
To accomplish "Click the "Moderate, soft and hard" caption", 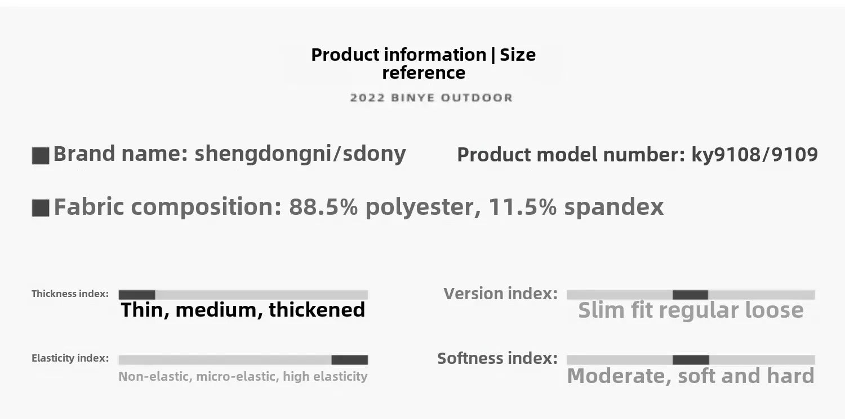I will click(x=691, y=376).
